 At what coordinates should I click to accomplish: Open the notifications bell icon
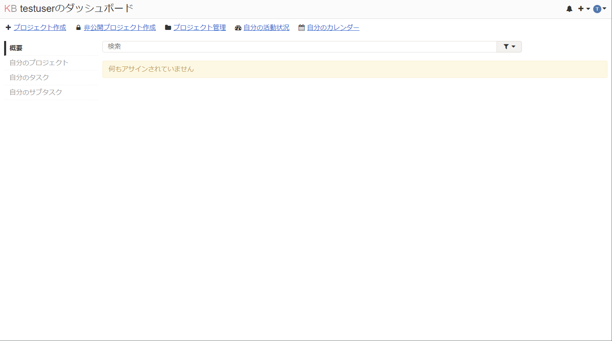click(x=569, y=8)
